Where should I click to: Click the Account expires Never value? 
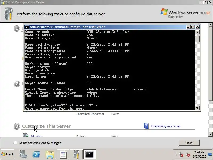tap(92, 38)
